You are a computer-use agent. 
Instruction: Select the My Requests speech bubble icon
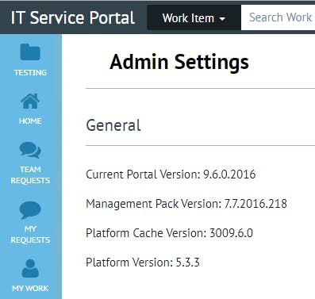click(30, 210)
